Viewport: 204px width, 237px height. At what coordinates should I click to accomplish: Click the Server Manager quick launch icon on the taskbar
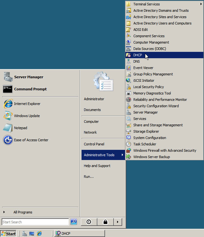click(24, 234)
